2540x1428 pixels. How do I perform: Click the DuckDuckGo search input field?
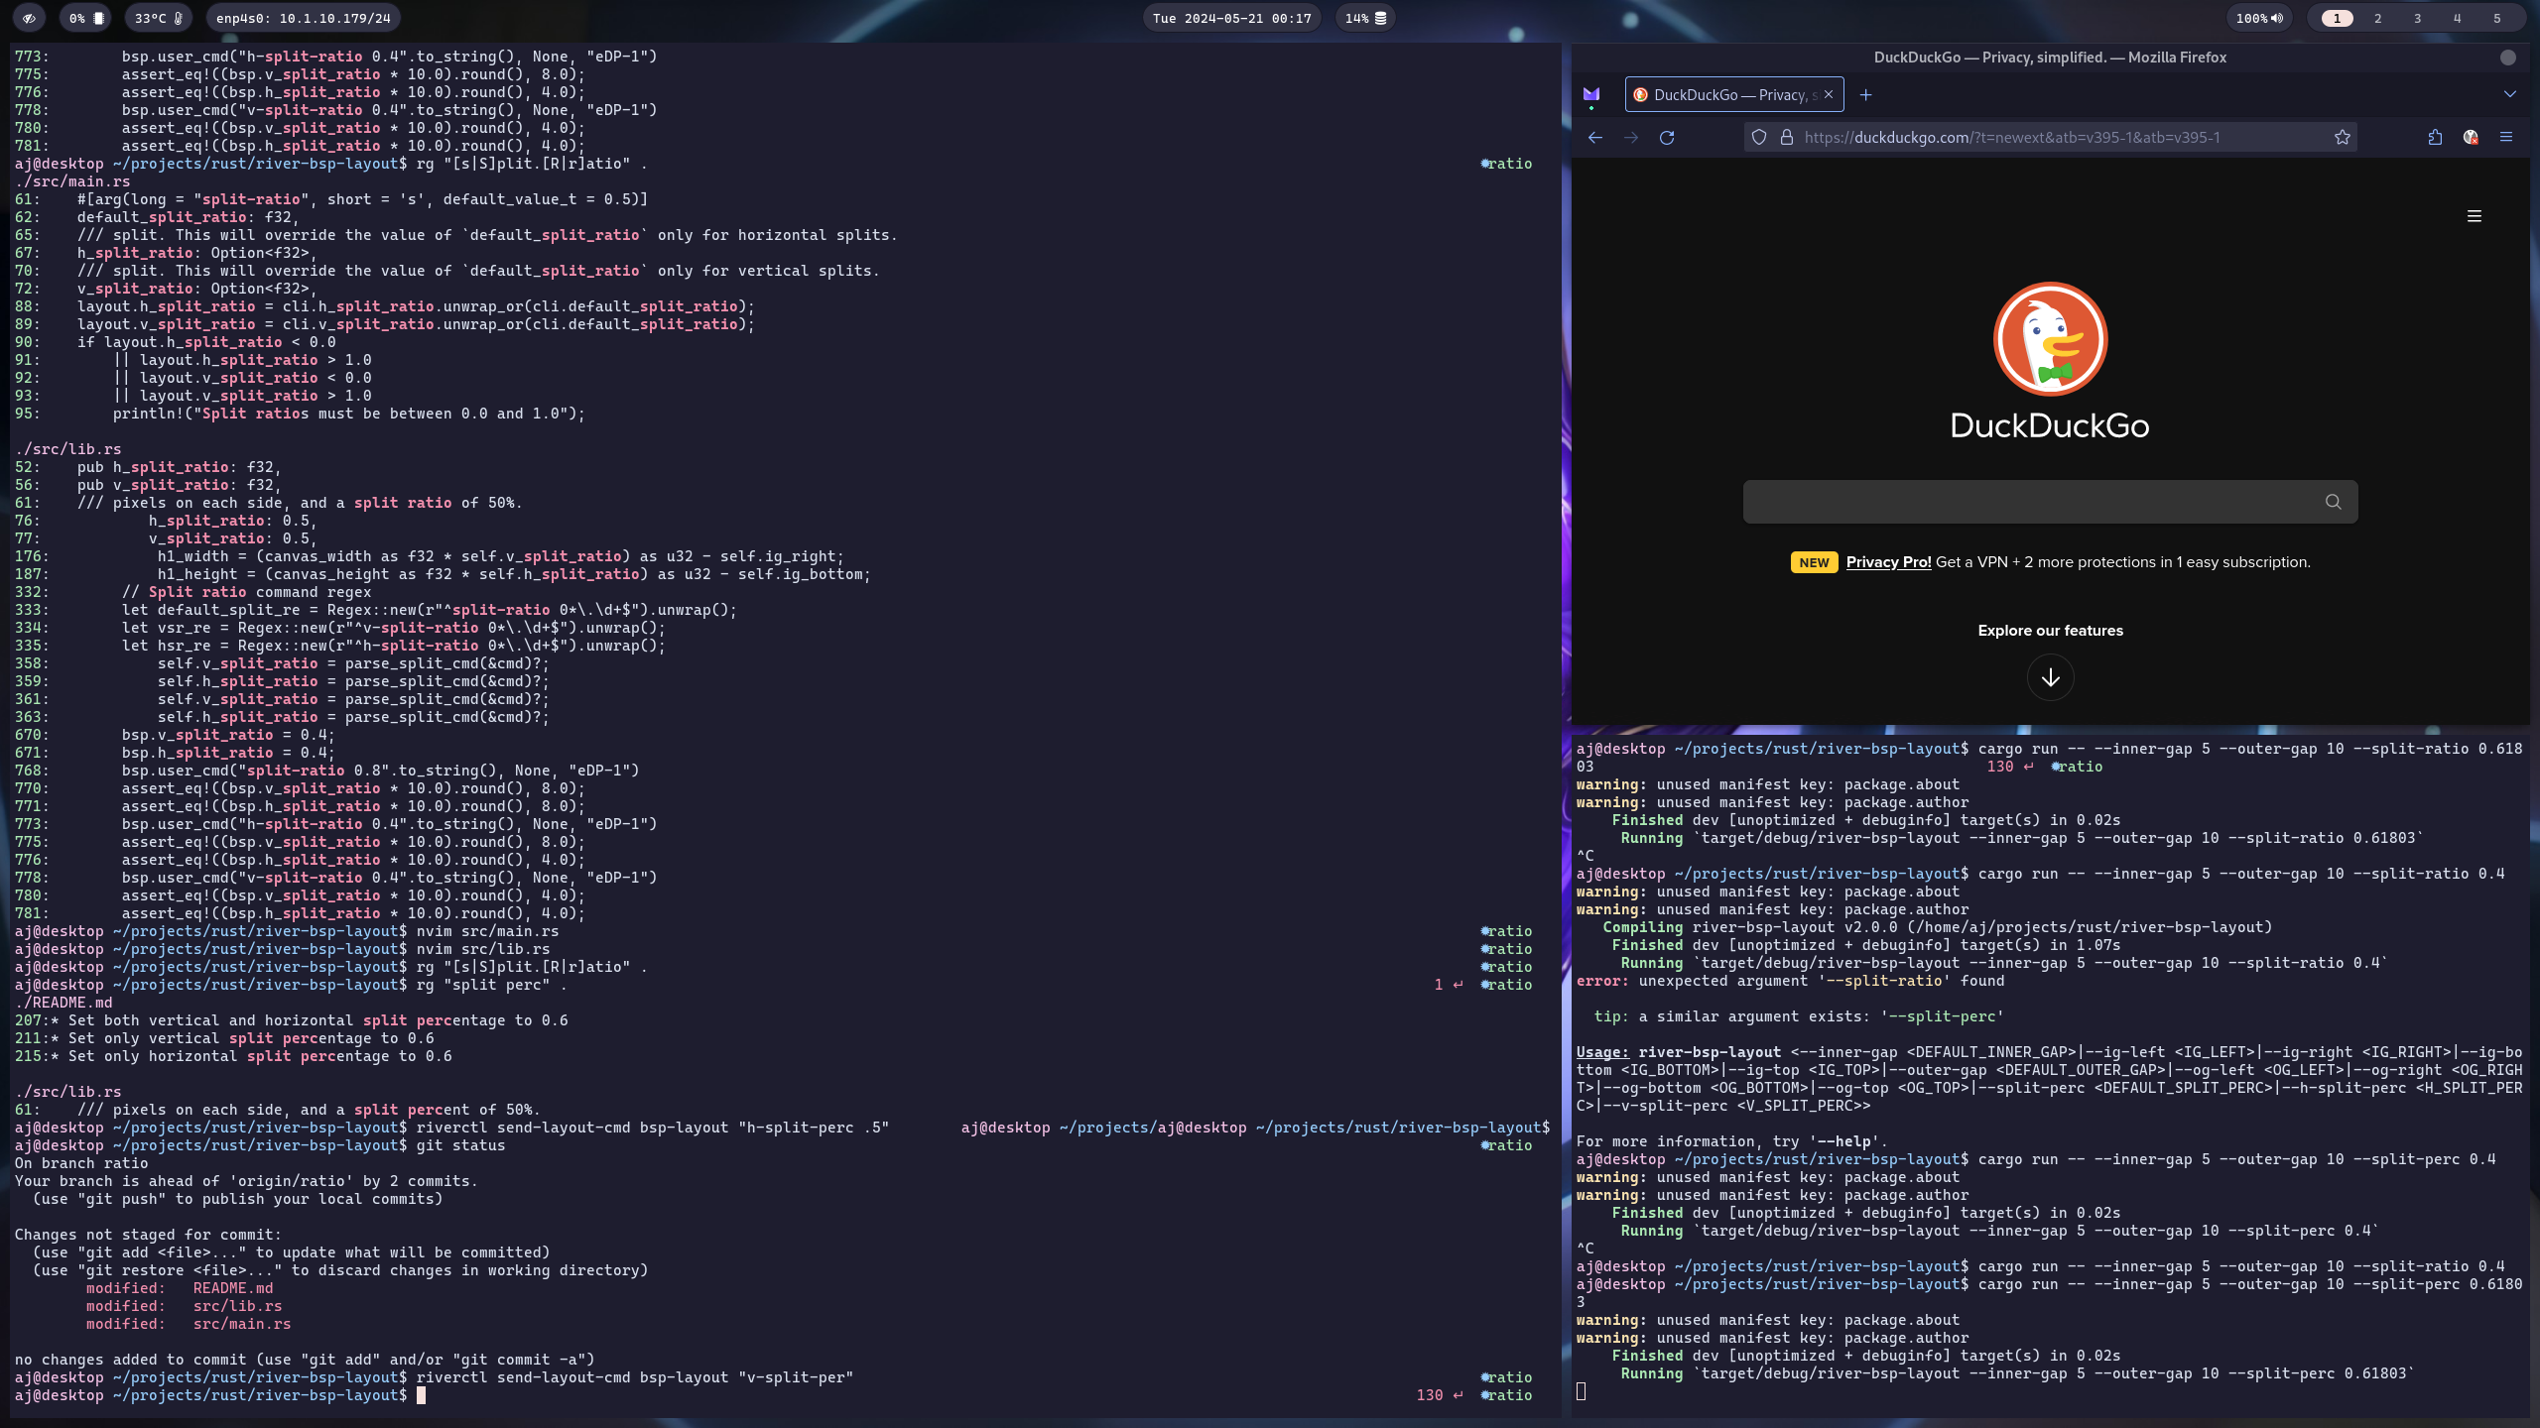[2024, 502]
